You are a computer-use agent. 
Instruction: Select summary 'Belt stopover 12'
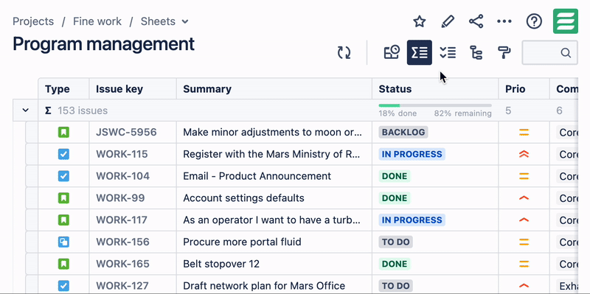pyautogui.click(x=221, y=264)
